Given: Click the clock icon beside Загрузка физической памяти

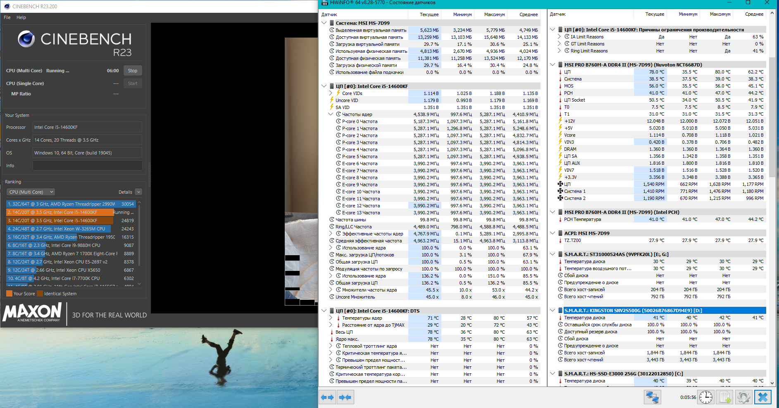Looking at the screenshot, I should pyautogui.click(x=332, y=65).
